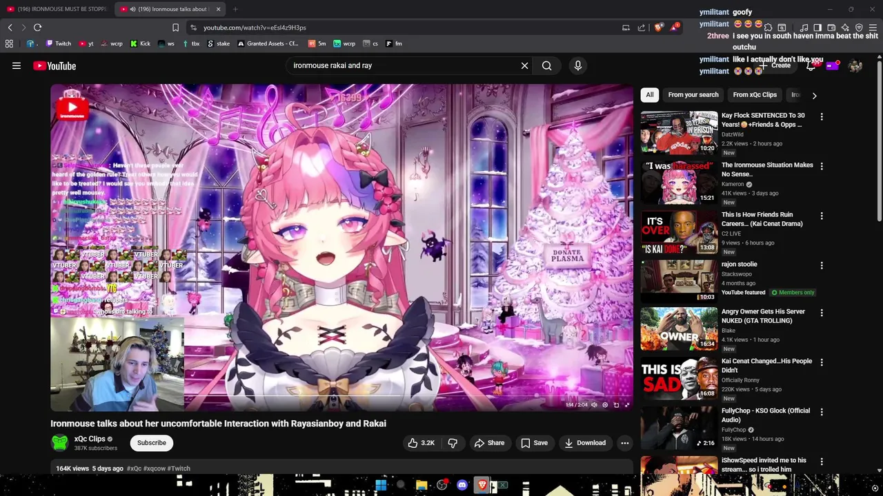
Task: Toggle theater mode on video player
Action: tap(616, 405)
